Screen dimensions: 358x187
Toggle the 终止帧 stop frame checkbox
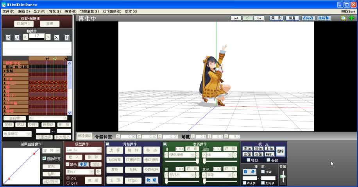point(245,183)
